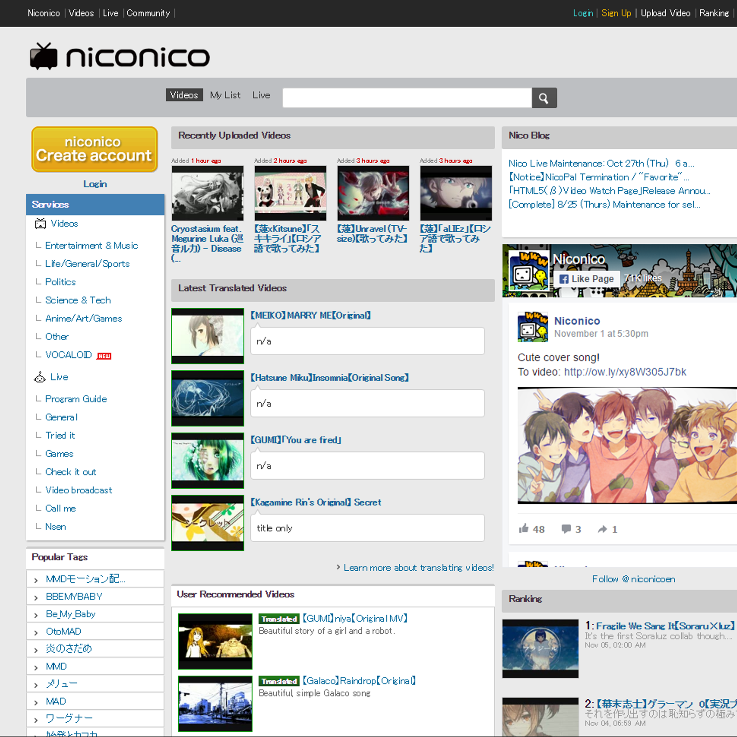Click the Login link under Create account

click(95, 184)
